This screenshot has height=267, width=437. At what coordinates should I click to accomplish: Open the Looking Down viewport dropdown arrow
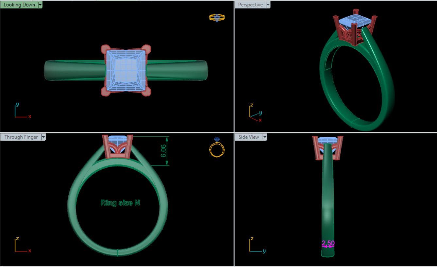pos(40,5)
